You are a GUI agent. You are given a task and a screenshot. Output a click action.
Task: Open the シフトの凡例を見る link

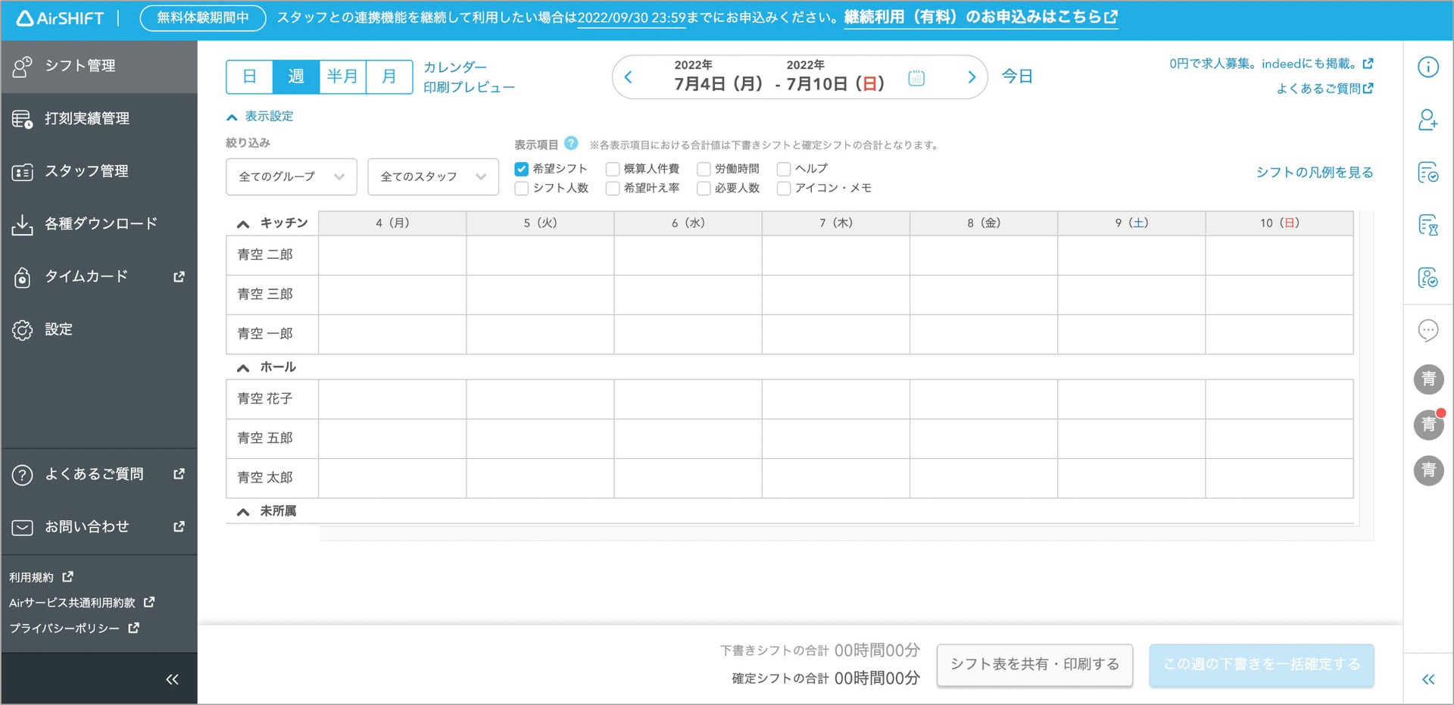[1314, 173]
